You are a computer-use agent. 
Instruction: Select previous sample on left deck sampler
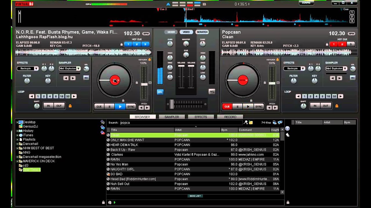point(66,78)
